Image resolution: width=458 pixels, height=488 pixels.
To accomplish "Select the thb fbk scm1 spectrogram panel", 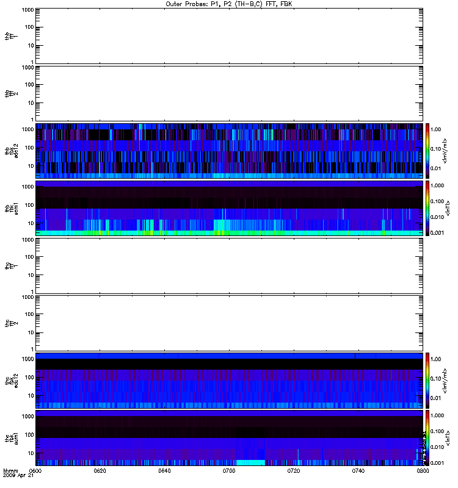I will (x=230, y=208).
